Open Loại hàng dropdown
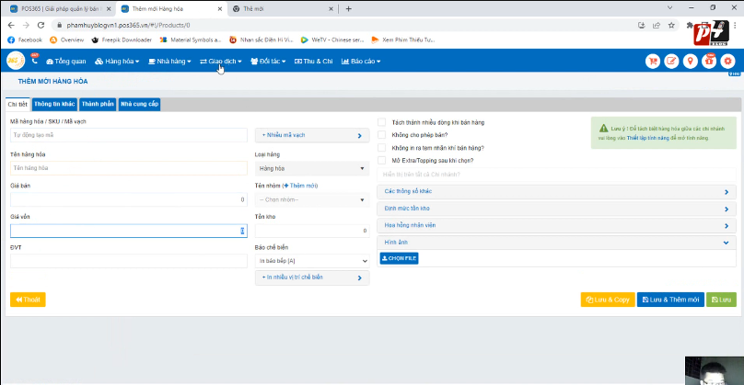The image size is (744, 385). (x=312, y=168)
